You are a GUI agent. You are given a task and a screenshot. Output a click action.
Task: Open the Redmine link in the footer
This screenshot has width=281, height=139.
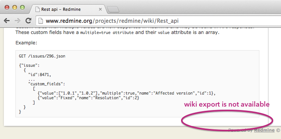click(x=264, y=130)
